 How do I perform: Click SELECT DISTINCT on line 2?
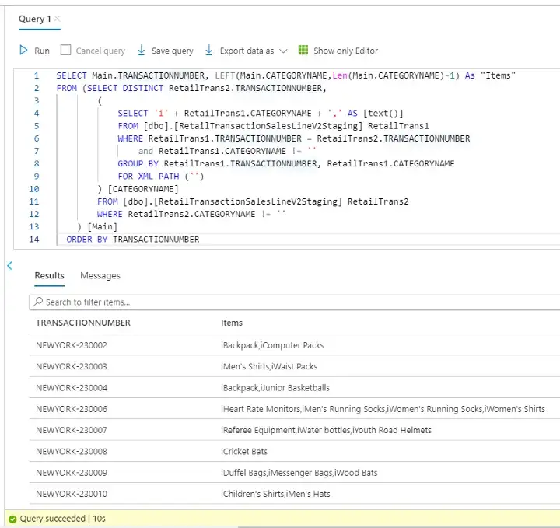[x=125, y=88]
